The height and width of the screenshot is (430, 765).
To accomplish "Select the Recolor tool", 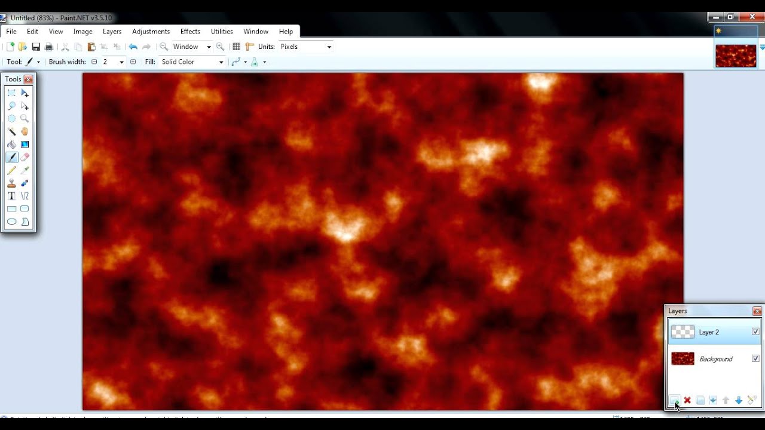I will [25, 183].
